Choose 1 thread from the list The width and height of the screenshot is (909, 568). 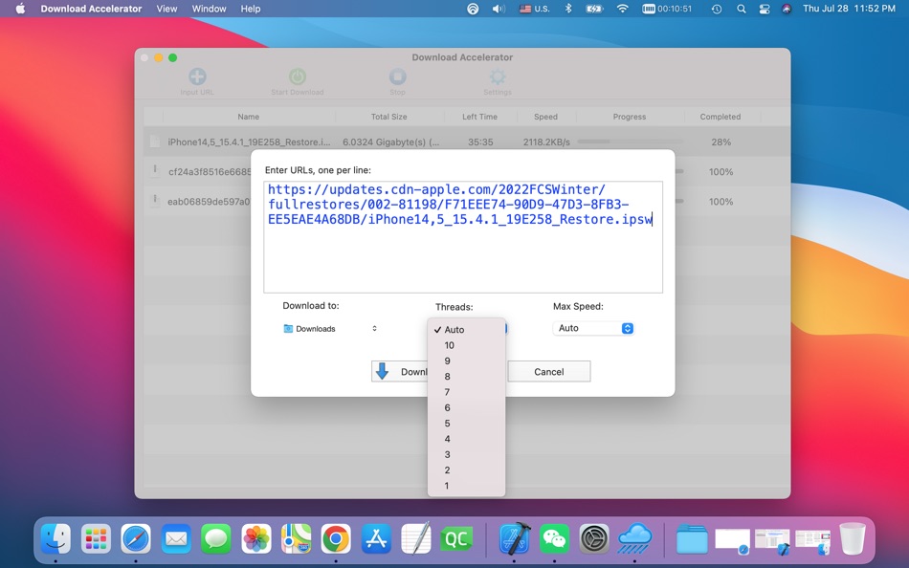(x=466, y=486)
